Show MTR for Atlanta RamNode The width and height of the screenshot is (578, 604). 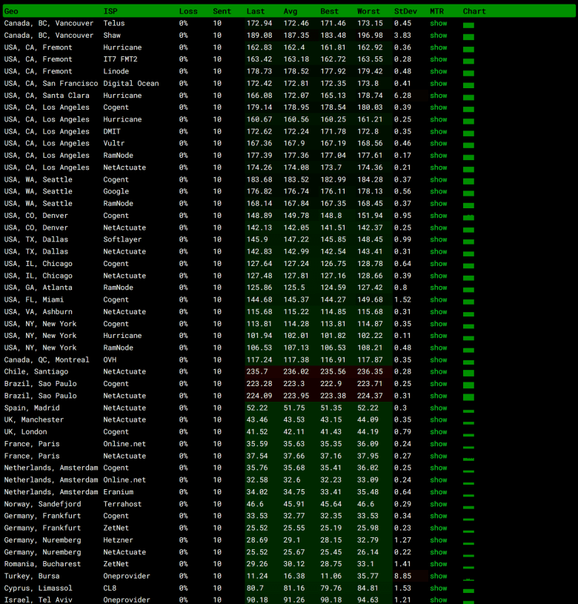[438, 288]
